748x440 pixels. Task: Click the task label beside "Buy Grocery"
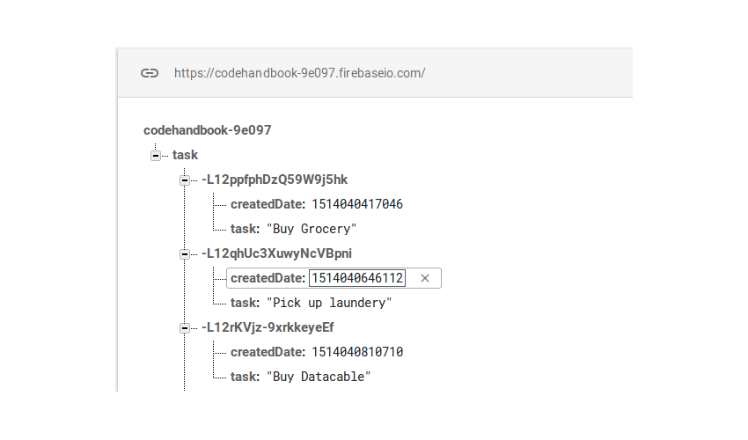245,229
